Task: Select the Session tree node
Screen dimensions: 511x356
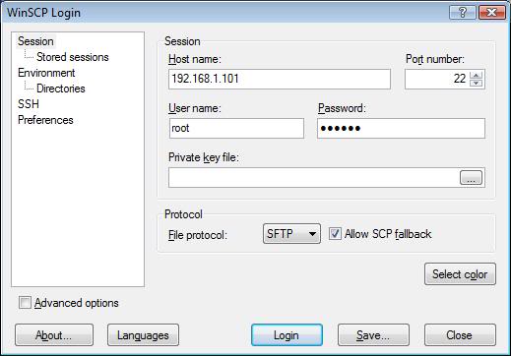Action: [35, 41]
